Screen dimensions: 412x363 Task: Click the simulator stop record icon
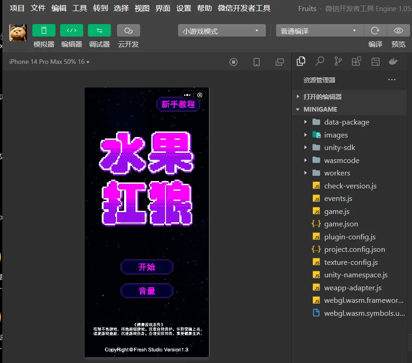pyautogui.click(x=234, y=62)
